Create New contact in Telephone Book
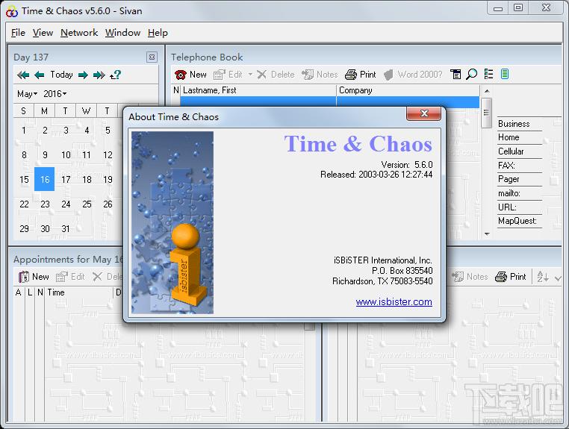The image size is (569, 429). (190, 75)
